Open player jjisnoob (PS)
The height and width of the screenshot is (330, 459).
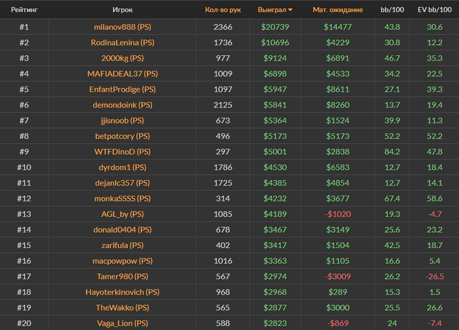pos(123,120)
